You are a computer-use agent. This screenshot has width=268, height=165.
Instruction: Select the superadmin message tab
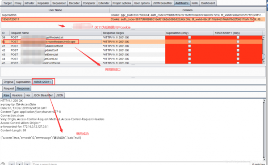[23, 82]
